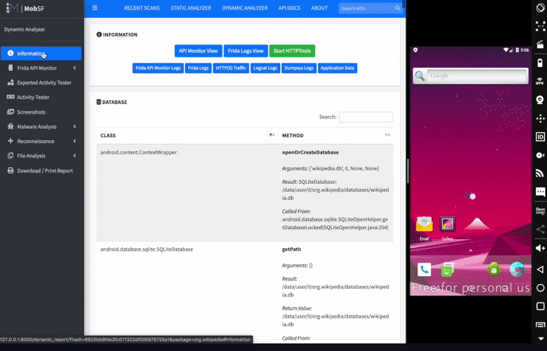The height and width of the screenshot is (351, 547).
Task: Launch Gallery app on emulator home screen
Action: click(448, 228)
